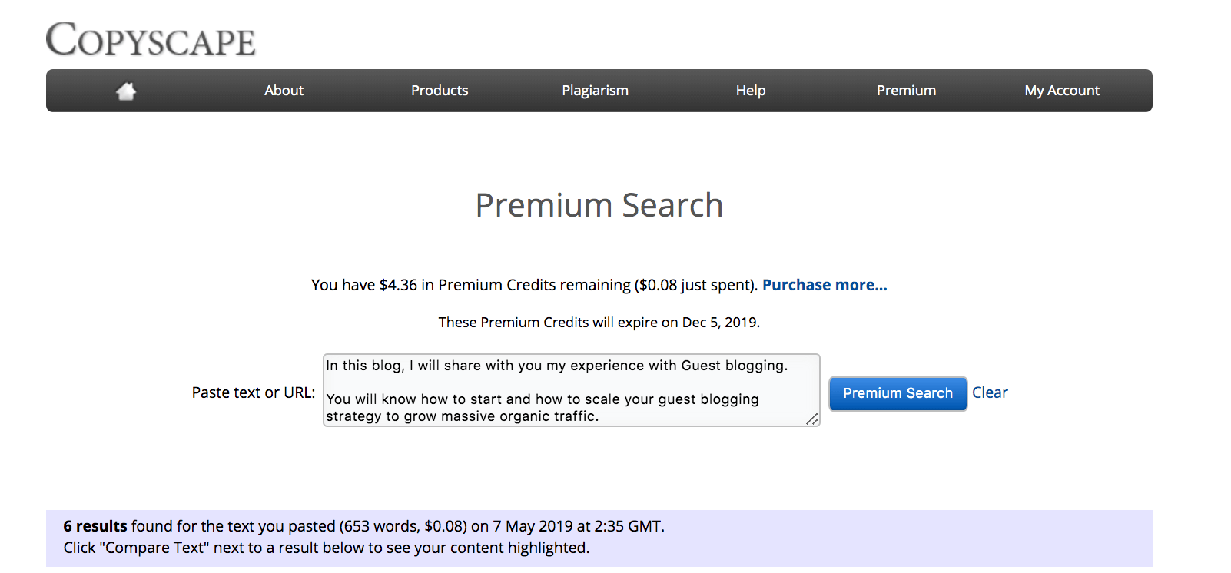Open My Account from the navigation bar
Screen dimensions: 1231x573
(1062, 91)
